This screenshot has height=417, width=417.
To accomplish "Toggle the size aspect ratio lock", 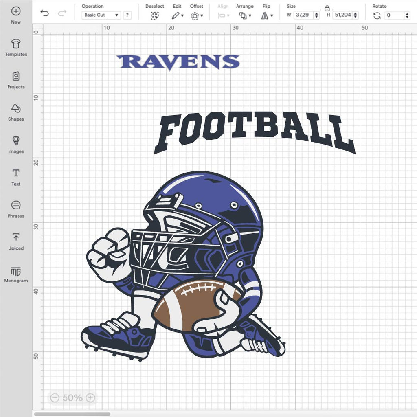I will coord(327,8).
